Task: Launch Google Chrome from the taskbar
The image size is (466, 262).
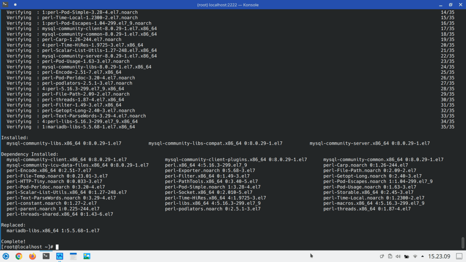Action: click(x=19, y=256)
